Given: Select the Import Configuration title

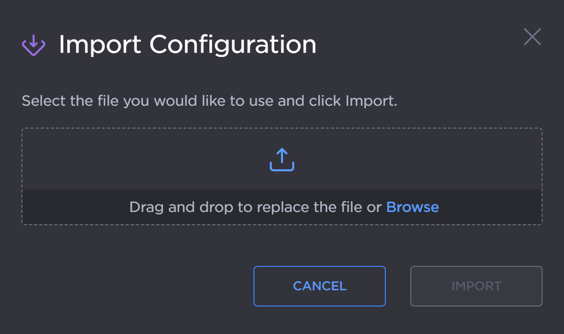Looking at the screenshot, I should [187, 45].
